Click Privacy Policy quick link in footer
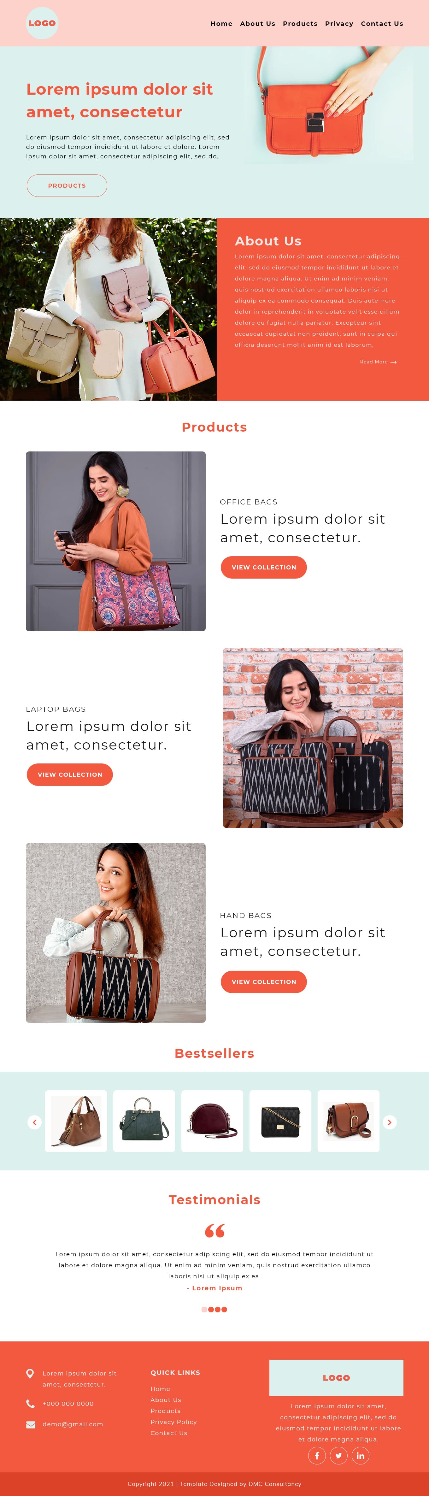 point(173,1422)
